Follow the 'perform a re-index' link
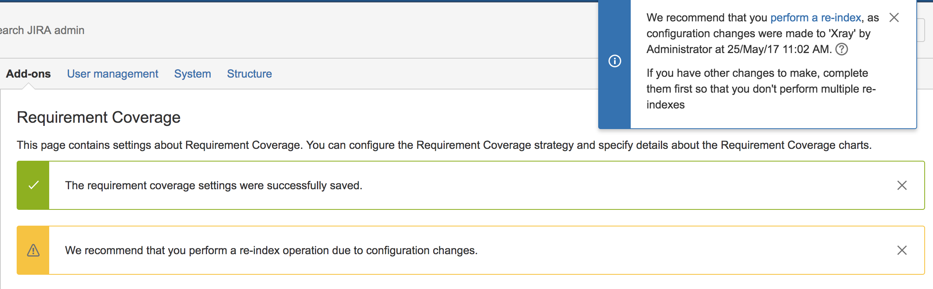 816,18
